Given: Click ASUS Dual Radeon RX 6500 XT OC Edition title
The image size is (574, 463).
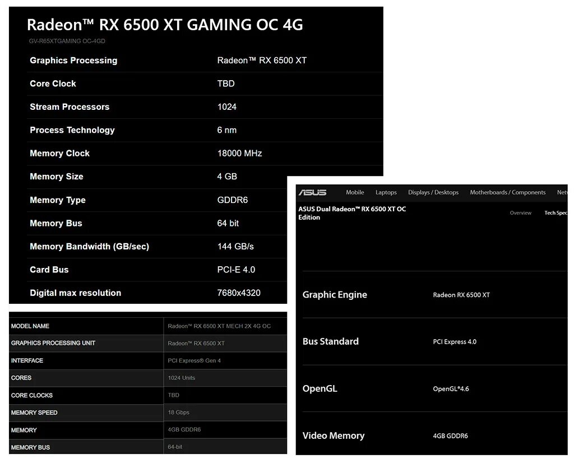Looking at the screenshot, I should pyautogui.click(x=352, y=213).
